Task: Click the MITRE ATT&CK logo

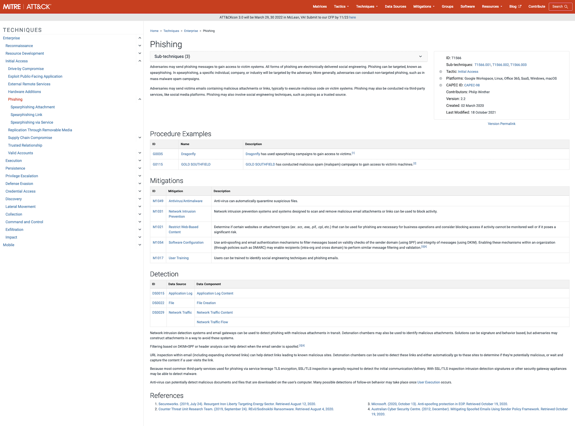Action: [x=27, y=6]
